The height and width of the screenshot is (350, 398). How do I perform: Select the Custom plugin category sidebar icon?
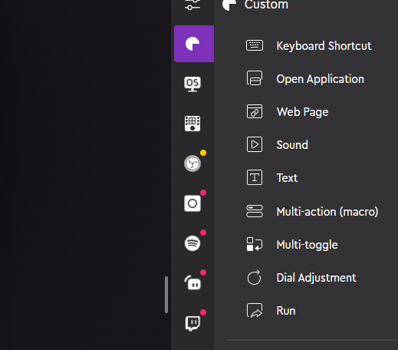coord(194,44)
